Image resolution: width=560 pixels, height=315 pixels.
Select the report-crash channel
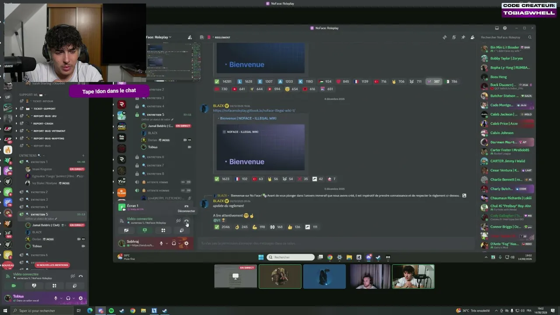pos(43,123)
